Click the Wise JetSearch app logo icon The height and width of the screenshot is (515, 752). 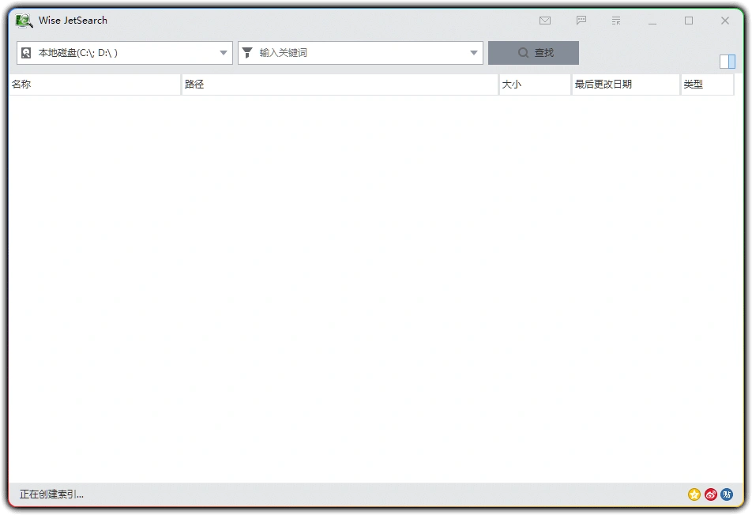24,21
